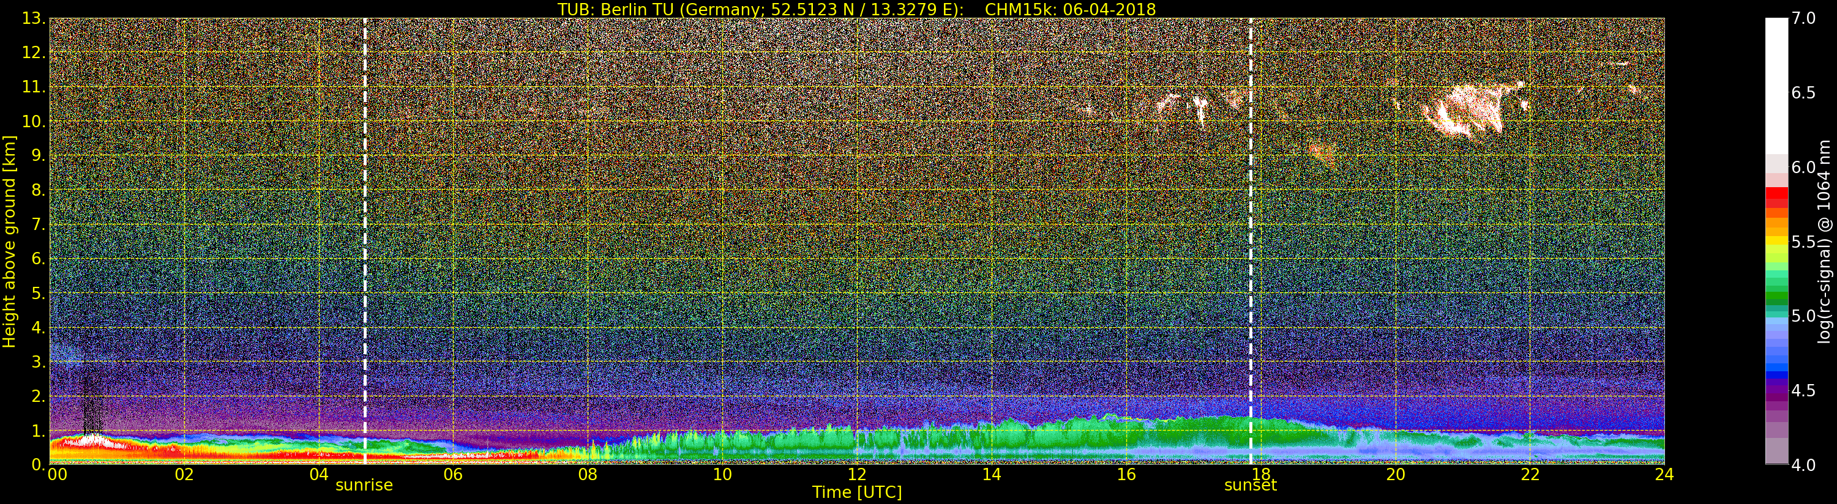Screen dimensions: 1837x504
Task: Click the colorbar tick label '6.5'
Action: pos(1803,93)
